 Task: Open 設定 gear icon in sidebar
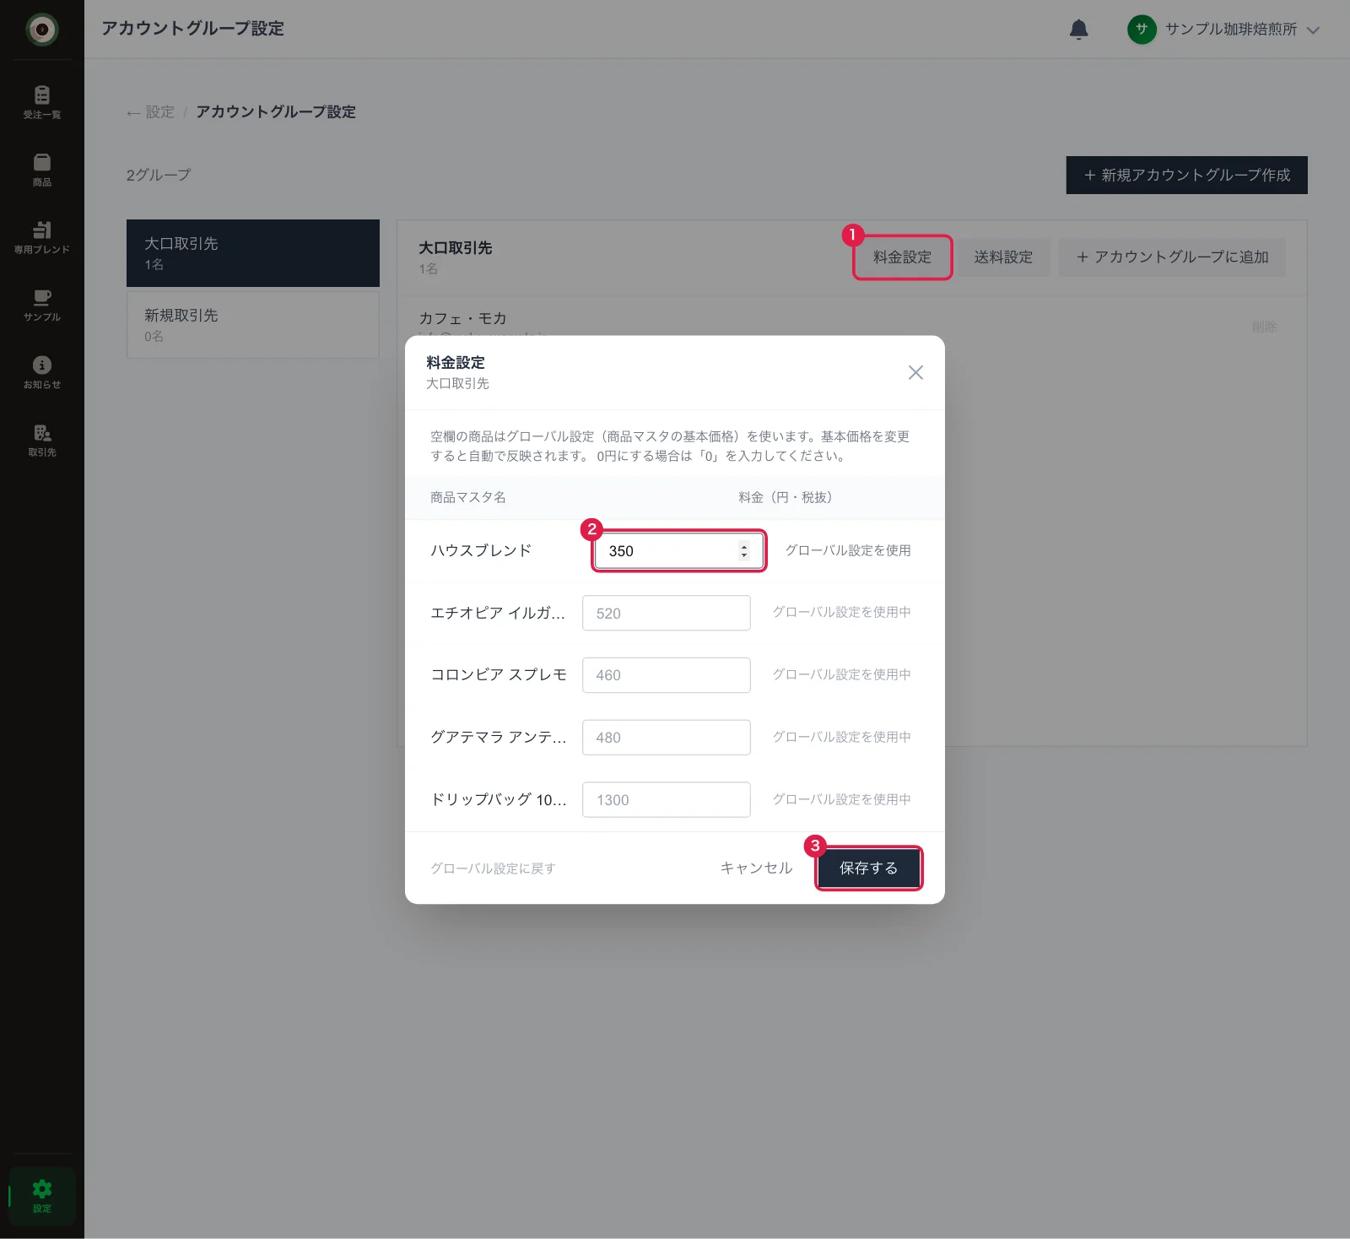click(x=42, y=1196)
